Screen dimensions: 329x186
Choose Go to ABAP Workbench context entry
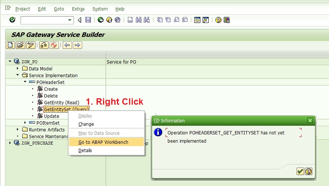(107, 142)
